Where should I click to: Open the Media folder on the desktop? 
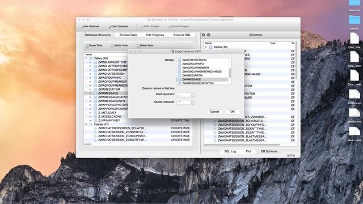(354, 20)
